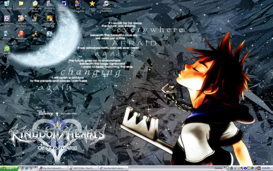Show hidden tray icons with round arrow
This screenshot has height=171, width=273.
tap(228, 168)
